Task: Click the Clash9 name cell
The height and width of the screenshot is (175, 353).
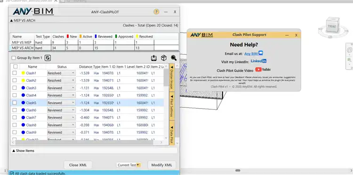Action: coord(31,132)
